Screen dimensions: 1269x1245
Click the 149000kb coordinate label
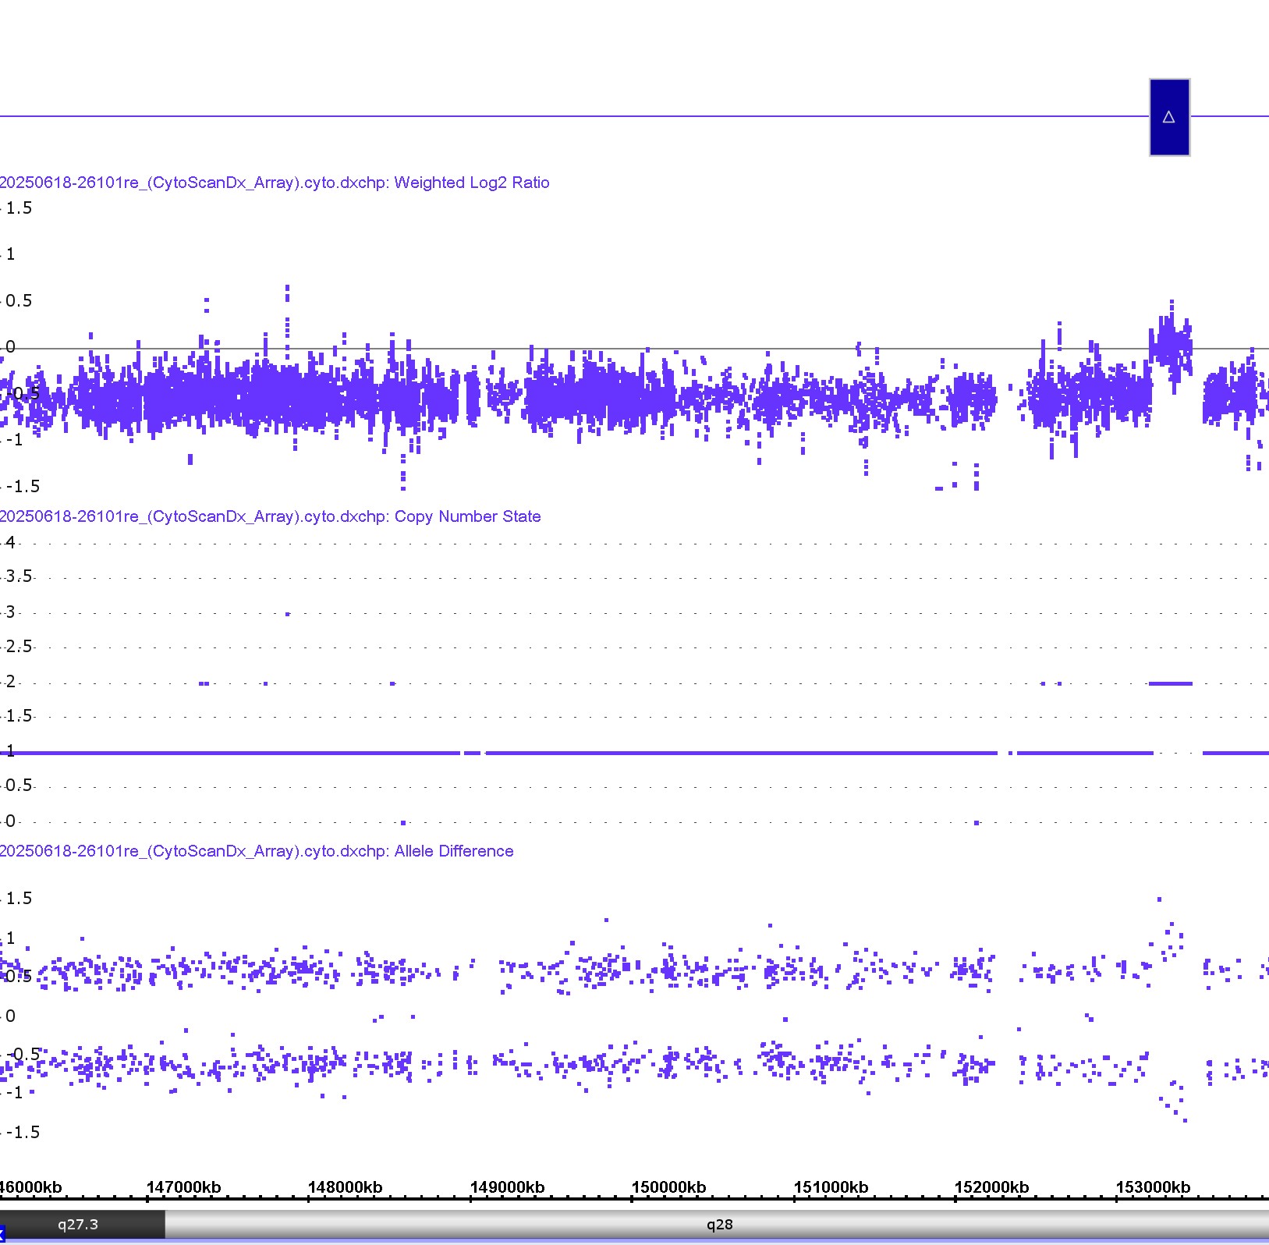(x=508, y=1187)
